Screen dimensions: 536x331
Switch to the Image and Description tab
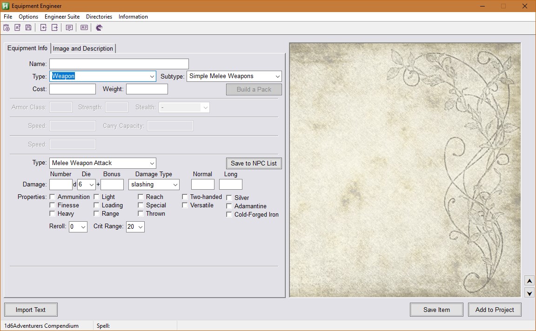click(83, 48)
